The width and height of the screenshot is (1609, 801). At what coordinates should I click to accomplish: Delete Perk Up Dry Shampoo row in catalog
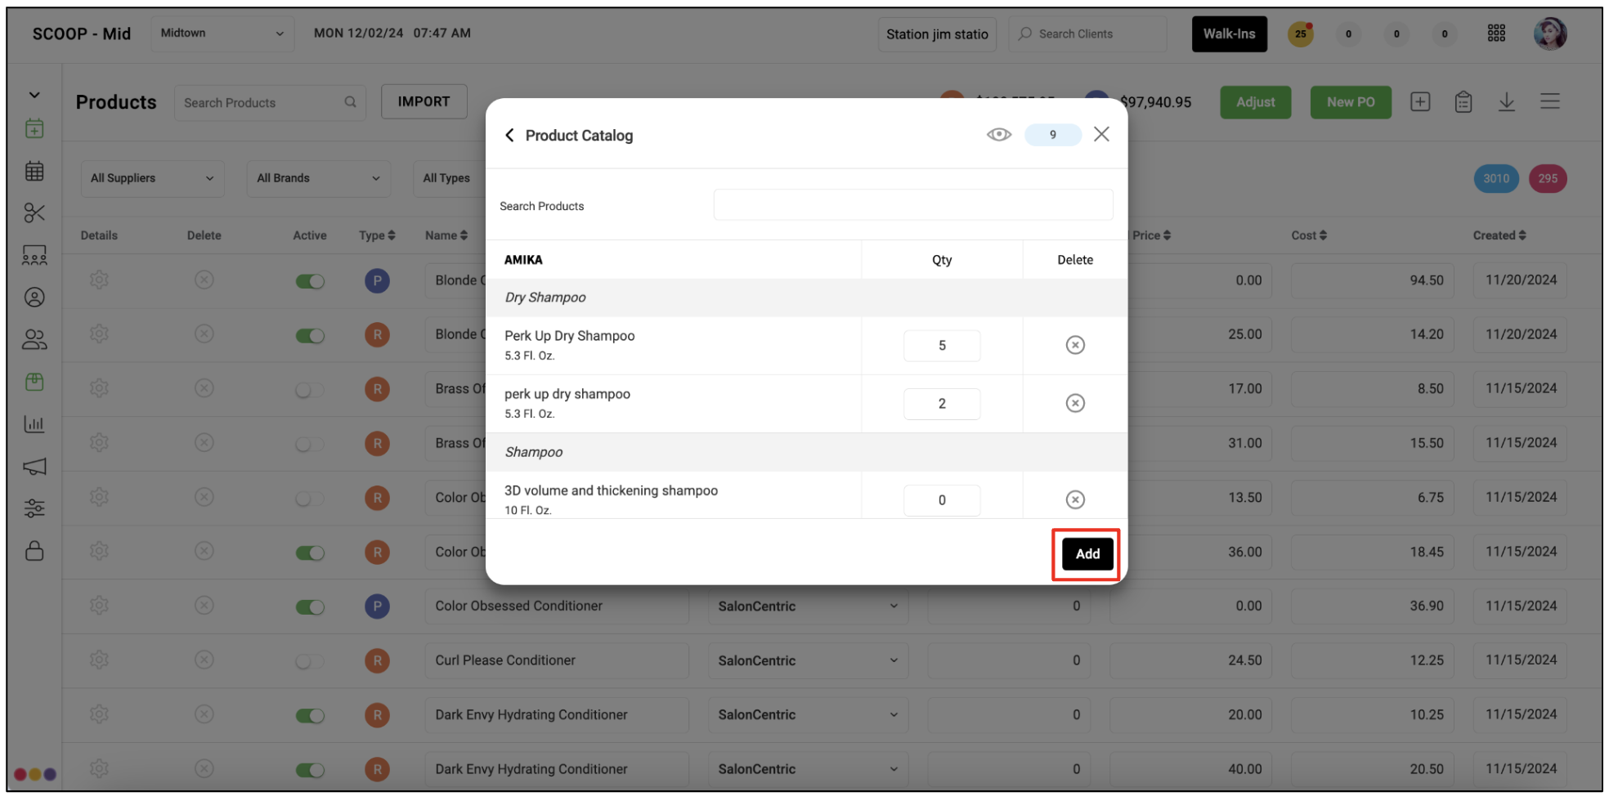point(1075,345)
